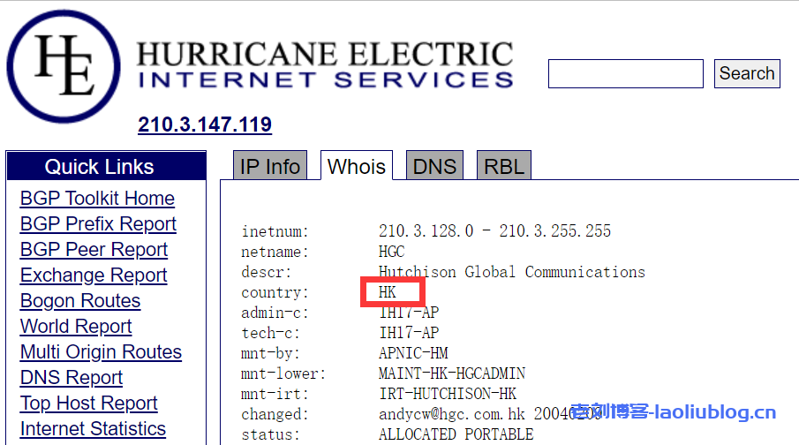Click the search input field
799x445 pixels.
coord(625,74)
